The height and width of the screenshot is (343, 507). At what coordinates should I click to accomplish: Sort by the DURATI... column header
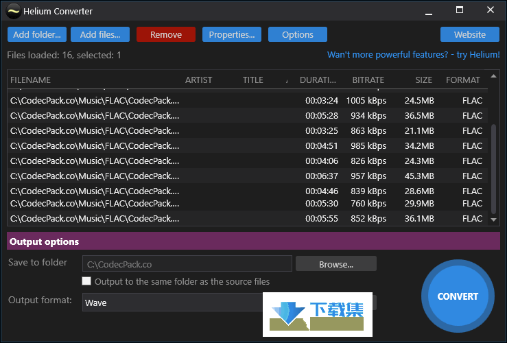[x=318, y=80]
